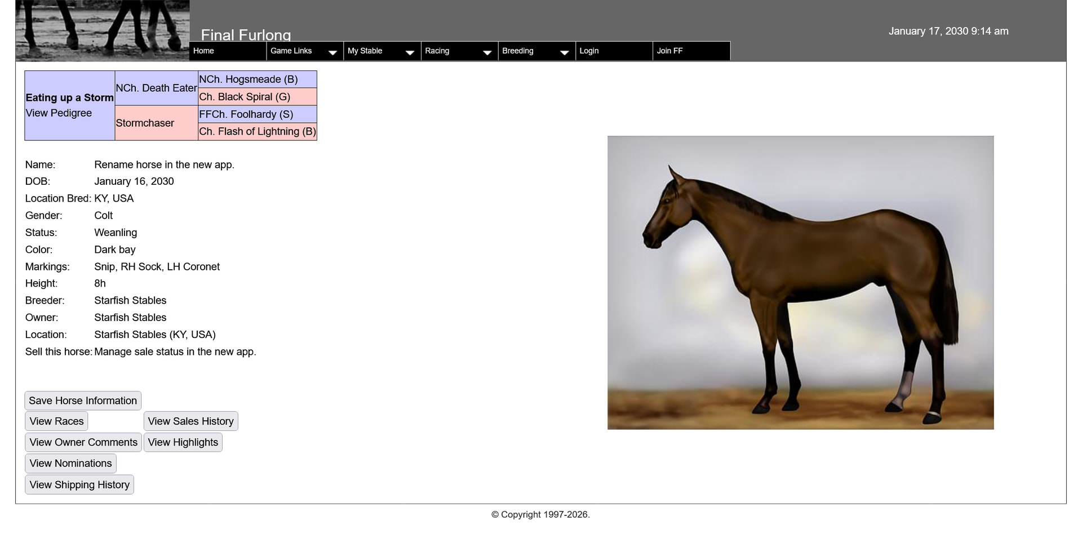1082x543 pixels.
Task: Expand the Game Links dropdown arrow
Action: 332,52
